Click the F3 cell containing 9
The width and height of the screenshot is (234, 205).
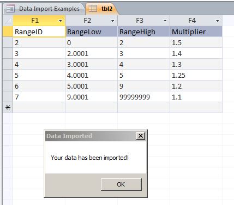tap(143, 86)
